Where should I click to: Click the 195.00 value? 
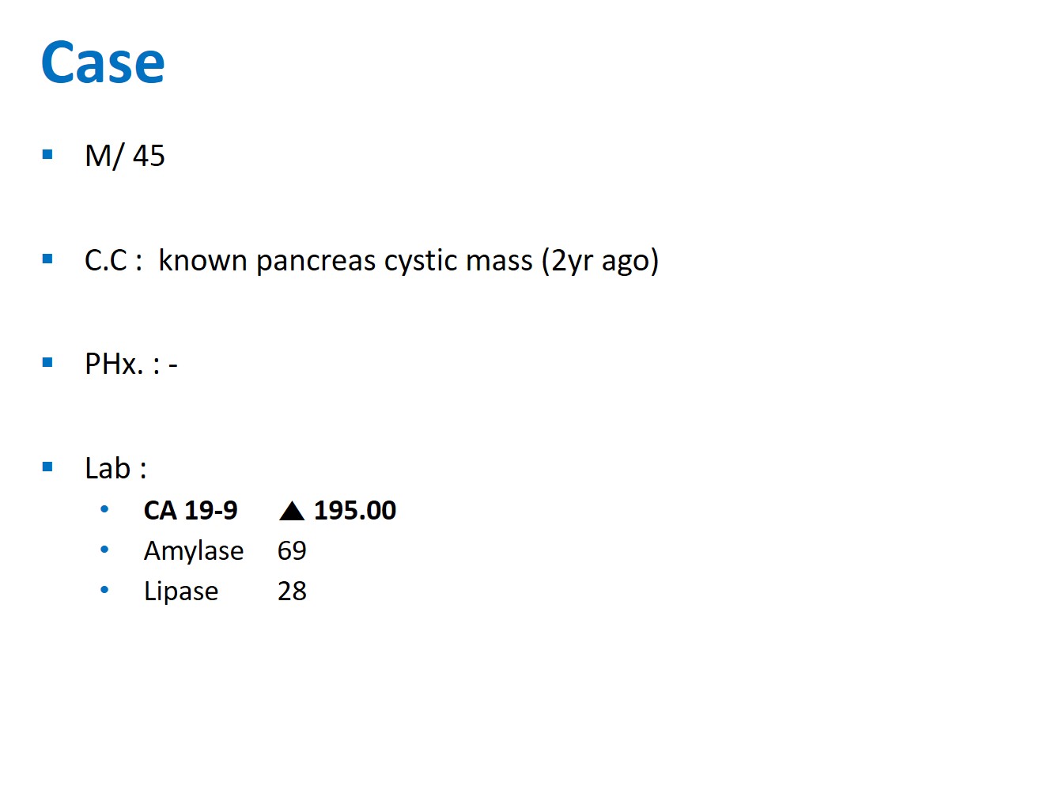pyautogui.click(x=355, y=511)
